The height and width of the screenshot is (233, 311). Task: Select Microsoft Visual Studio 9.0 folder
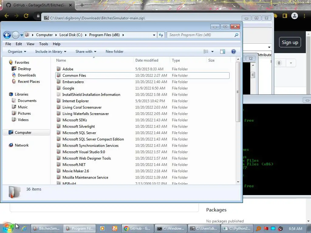(x=84, y=152)
